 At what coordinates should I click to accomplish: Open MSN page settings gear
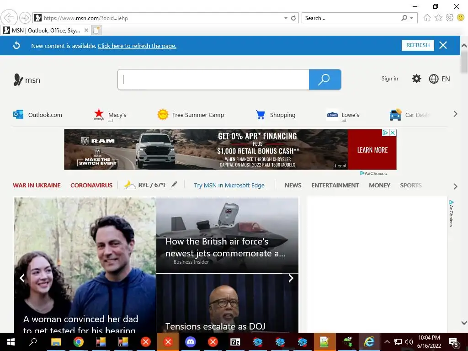(416, 79)
